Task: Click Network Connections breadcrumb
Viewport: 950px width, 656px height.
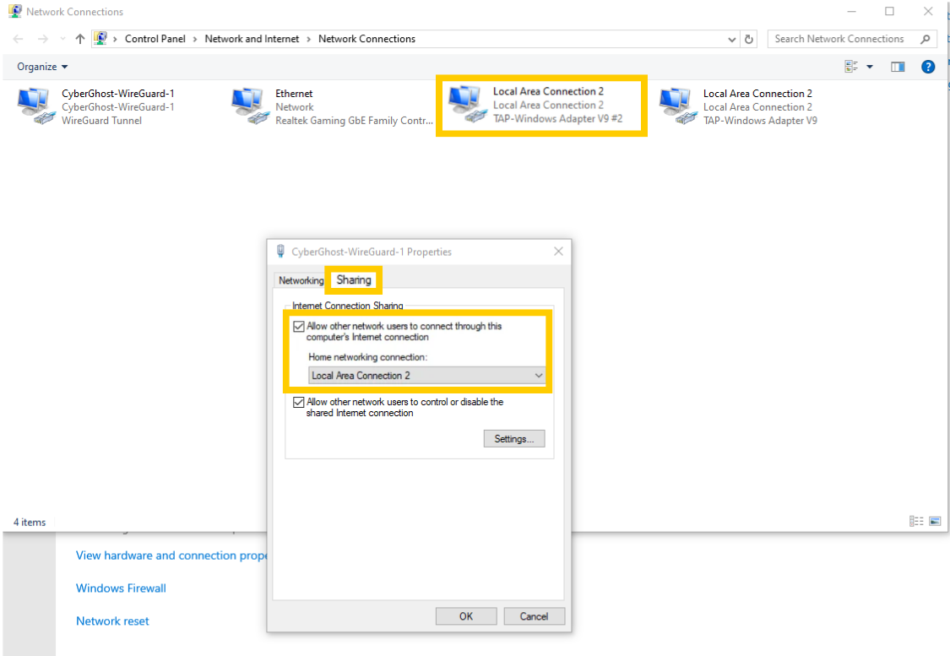Action: coord(367,39)
